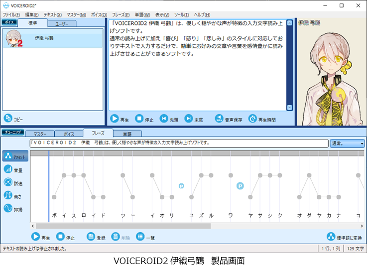The width and height of the screenshot is (367, 272).
Task: Select the アクセント tuning mode
Action: pos(15,156)
